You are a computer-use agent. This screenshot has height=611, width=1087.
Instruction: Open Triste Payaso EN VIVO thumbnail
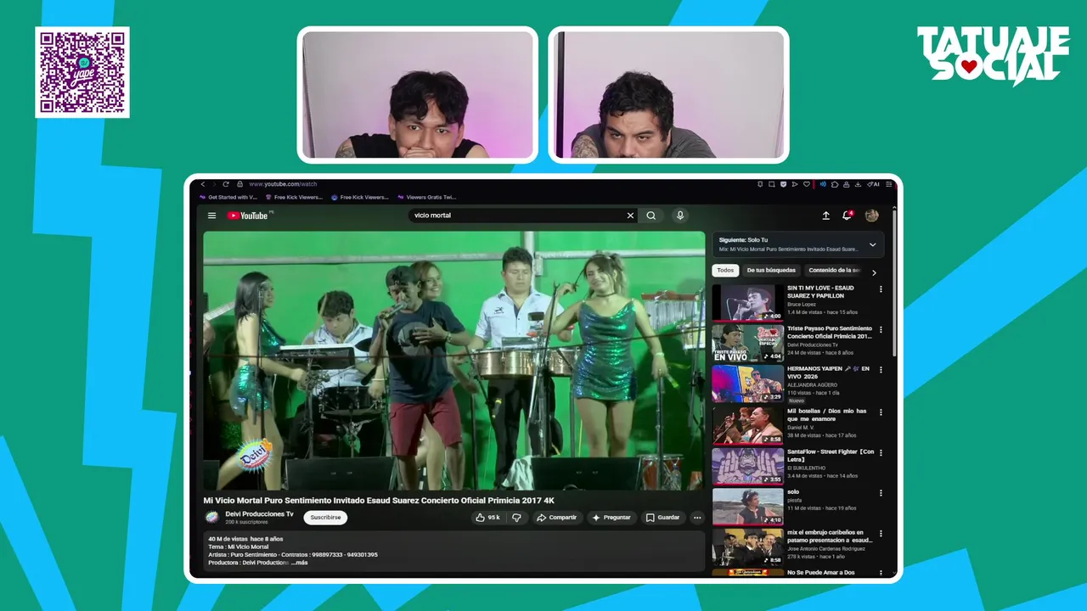click(747, 343)
